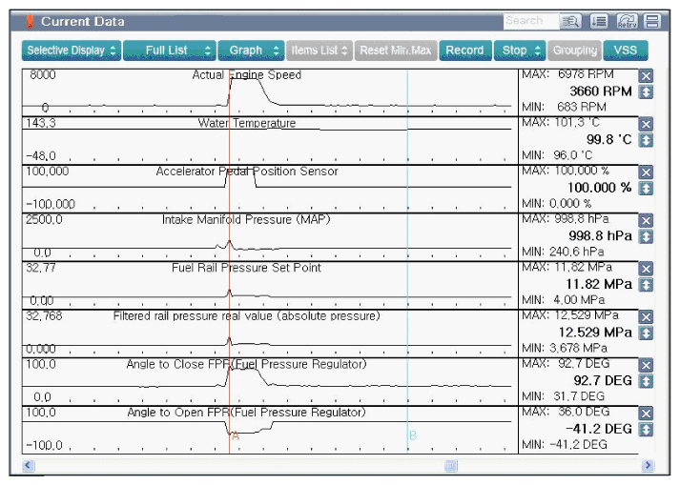Click the Retry icon in title bar
680x485 pixels.
[628, 21]
